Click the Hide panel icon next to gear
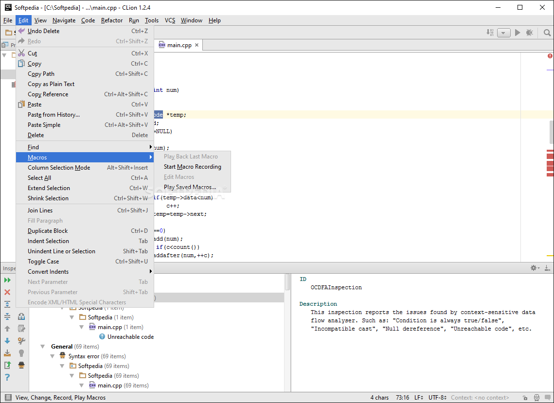Image resolution: width=554 pixels, height=403 pixels. point(547,268)
